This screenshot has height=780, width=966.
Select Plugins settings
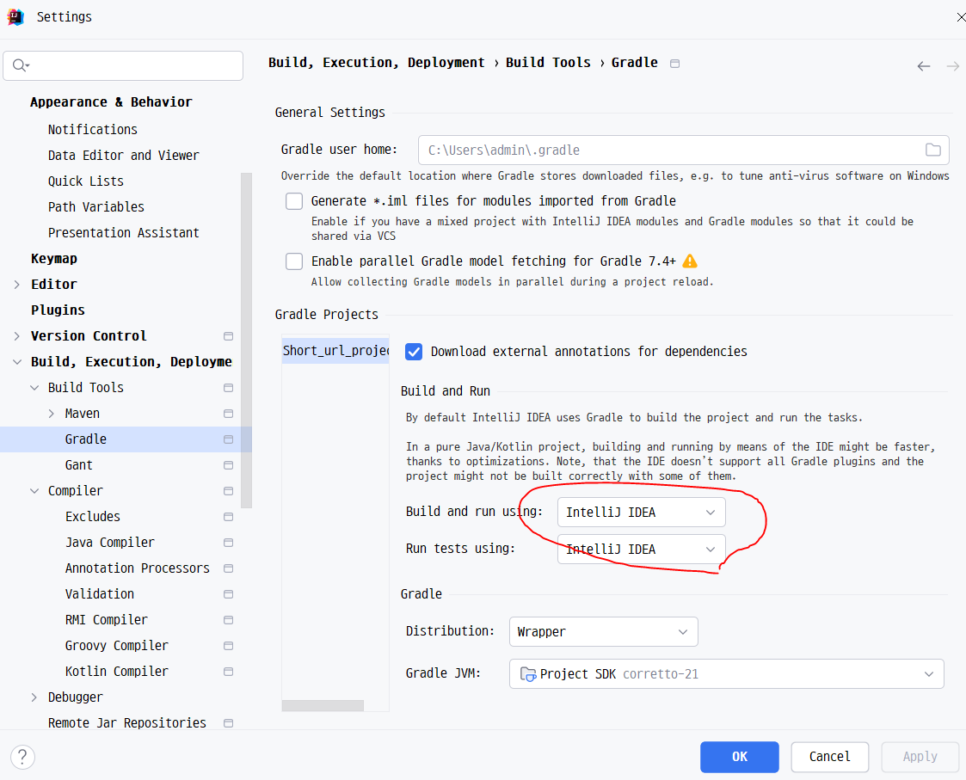(58, 310)
